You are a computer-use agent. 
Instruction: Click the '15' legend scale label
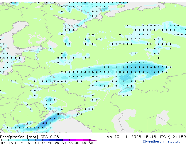(43, 143)
